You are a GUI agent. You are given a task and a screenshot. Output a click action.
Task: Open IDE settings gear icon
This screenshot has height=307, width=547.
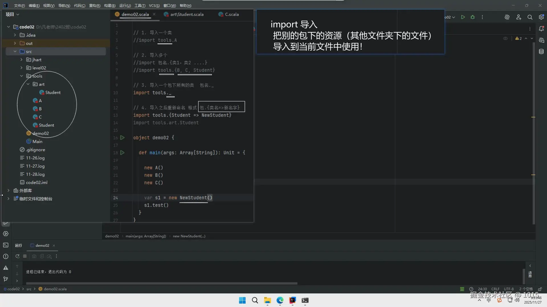(x=541, y=17)
